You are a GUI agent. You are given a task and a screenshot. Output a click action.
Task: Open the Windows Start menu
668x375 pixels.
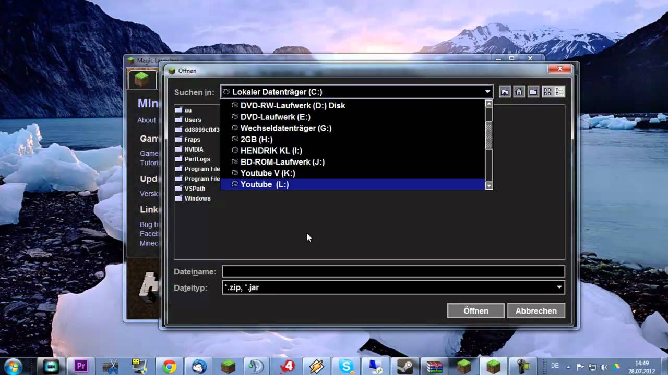[x=13, y=366]
